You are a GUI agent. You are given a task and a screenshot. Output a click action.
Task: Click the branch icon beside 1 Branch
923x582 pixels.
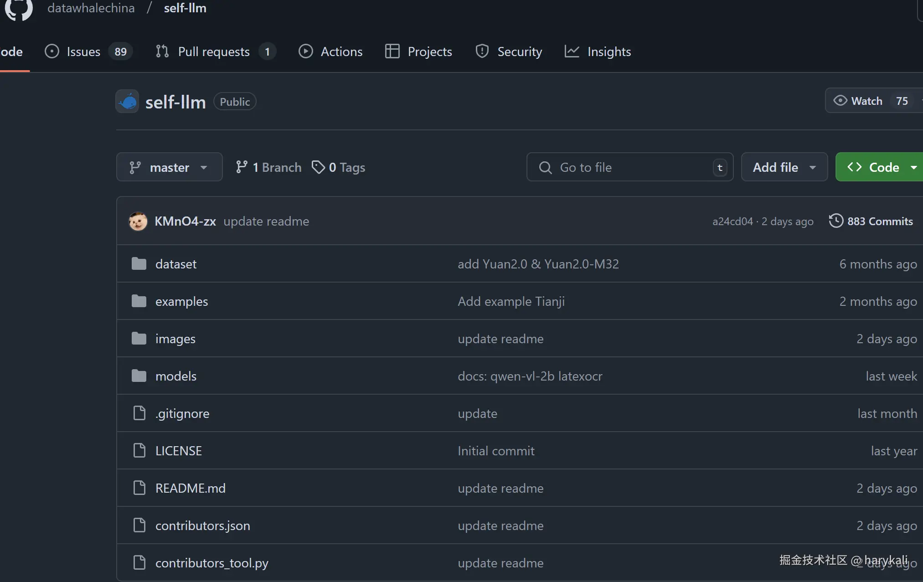point(242,167)
